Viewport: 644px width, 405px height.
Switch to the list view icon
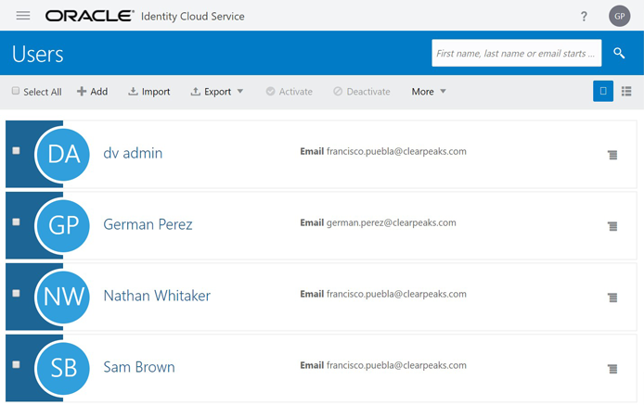[626, 91]
